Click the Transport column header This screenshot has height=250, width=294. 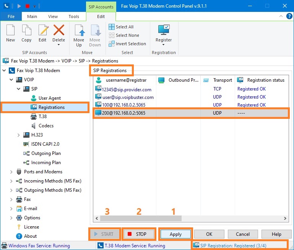click(218, 80)
